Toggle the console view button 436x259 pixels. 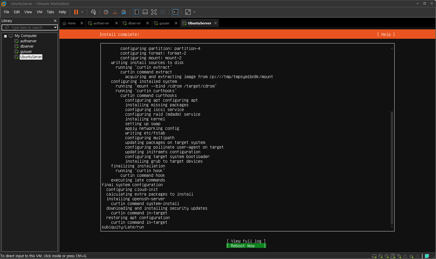tap(175, 12)
